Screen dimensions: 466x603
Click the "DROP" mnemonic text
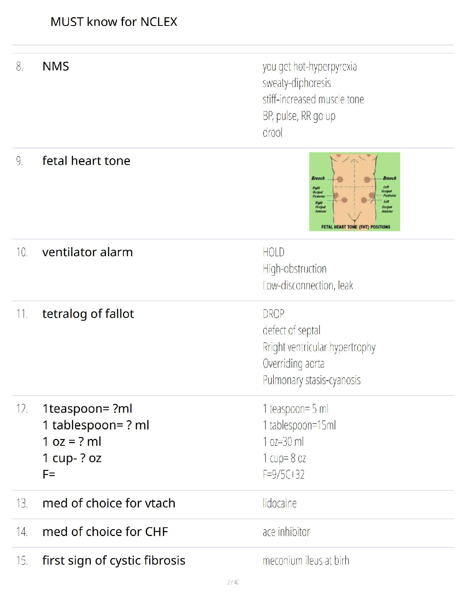click(x=273, y=314)
